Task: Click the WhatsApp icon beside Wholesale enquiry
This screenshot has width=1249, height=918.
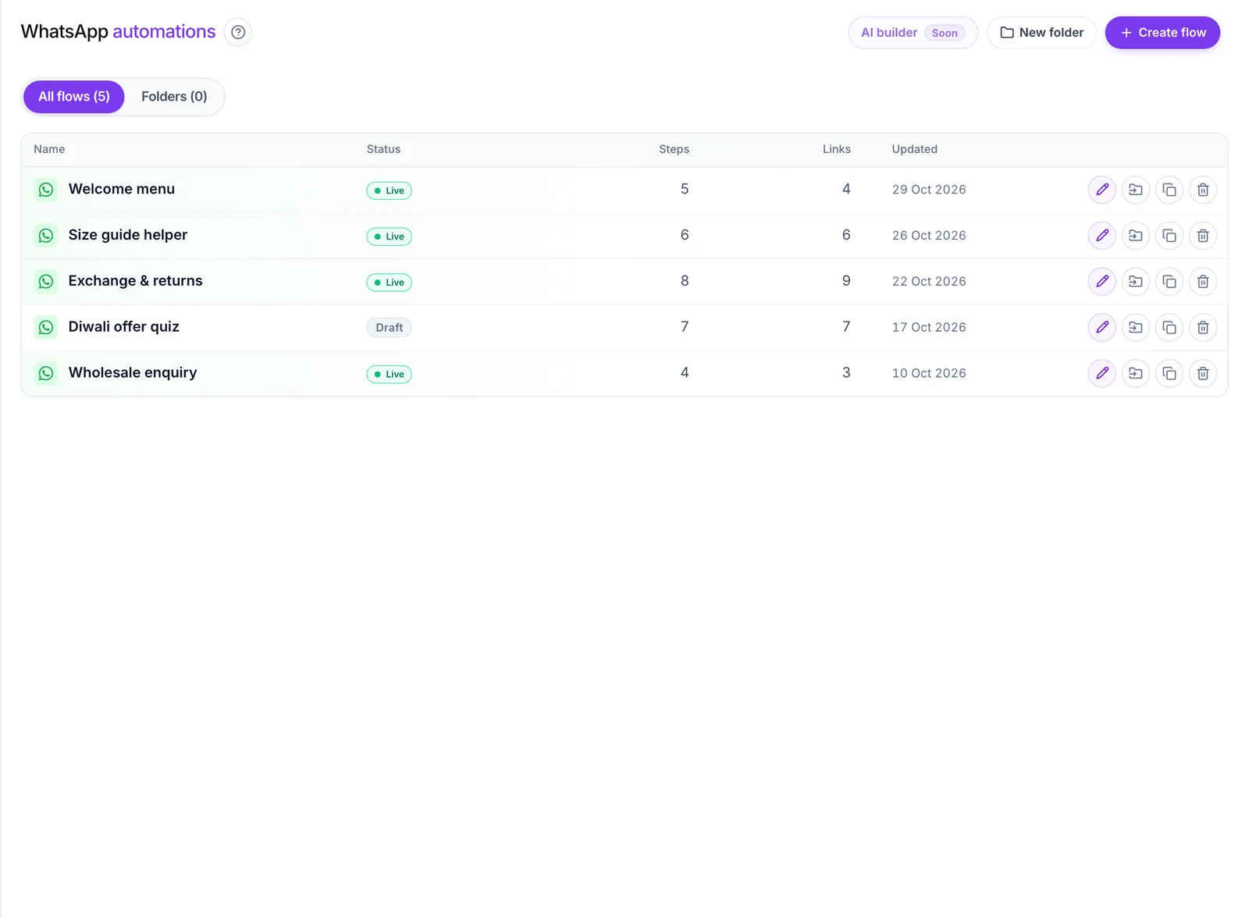Action: 46,373
